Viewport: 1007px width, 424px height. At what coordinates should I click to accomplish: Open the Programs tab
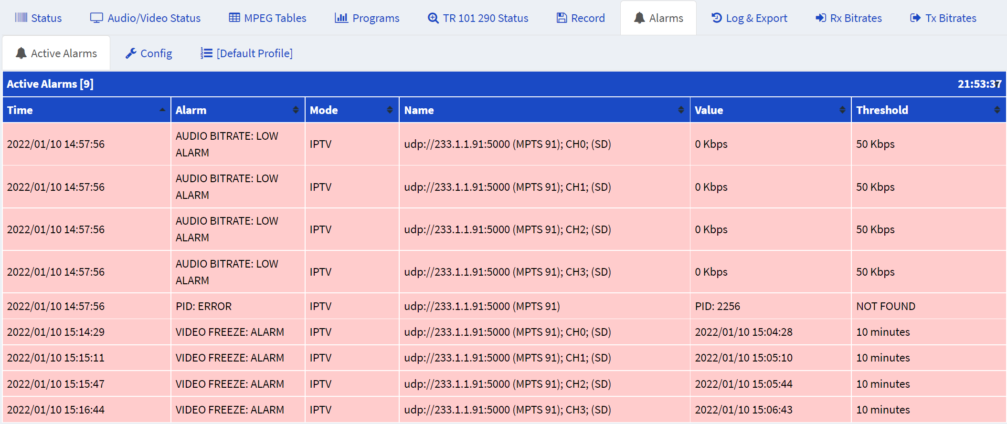click(367, 18)
